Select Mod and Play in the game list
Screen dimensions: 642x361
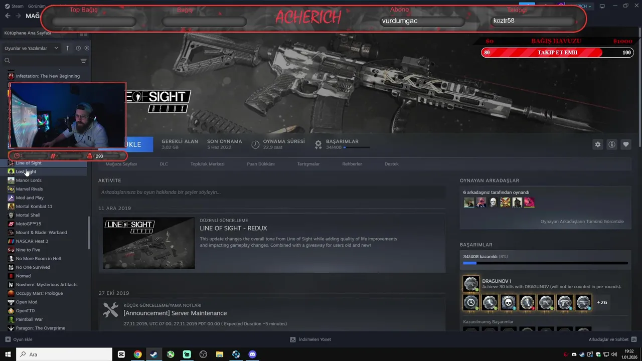pyautogui.click(x=30, y=198)
